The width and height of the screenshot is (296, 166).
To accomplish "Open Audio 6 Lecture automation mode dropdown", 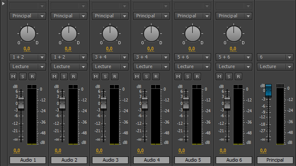I will (x=234, y=67).
